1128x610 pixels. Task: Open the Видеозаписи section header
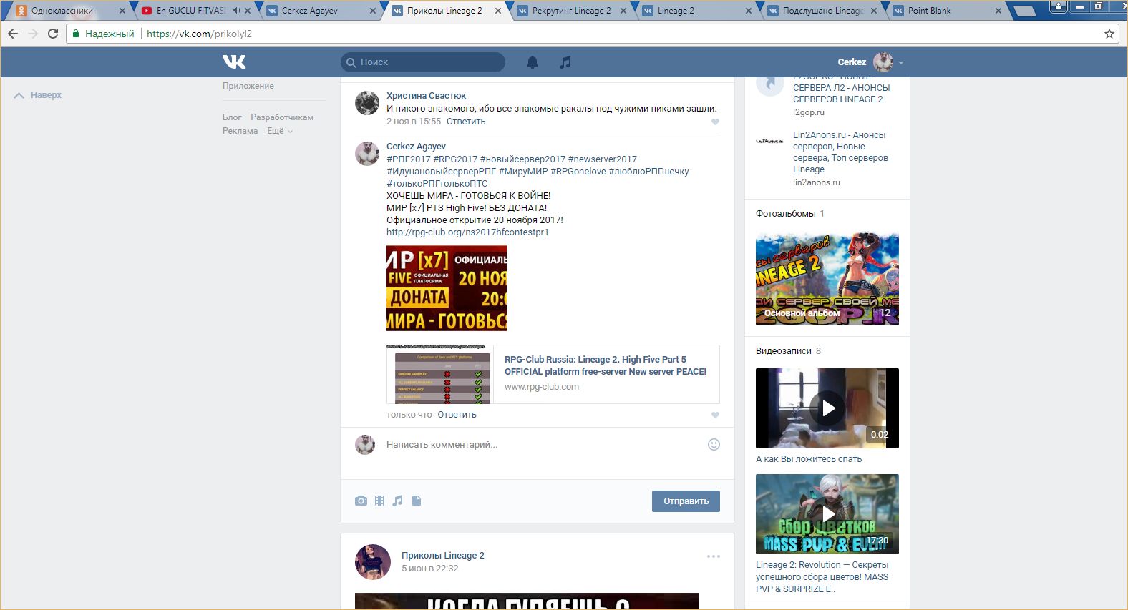[x=784, y=351]
